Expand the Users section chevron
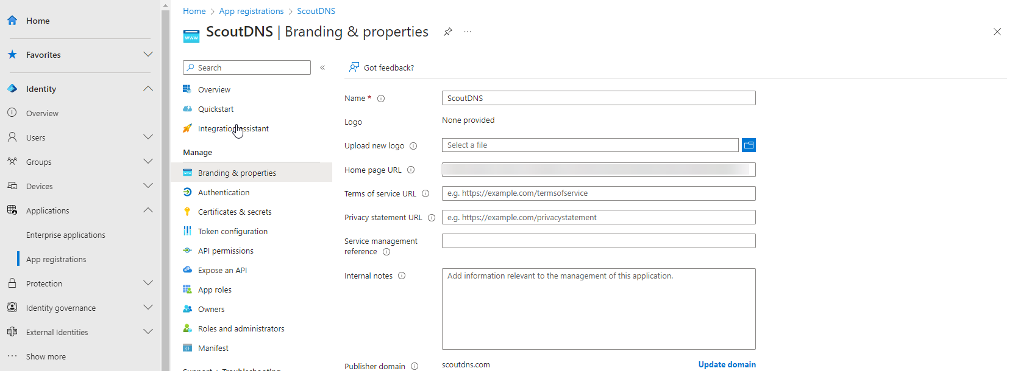Screen dimensions: 1018x371 coord(148,137)
